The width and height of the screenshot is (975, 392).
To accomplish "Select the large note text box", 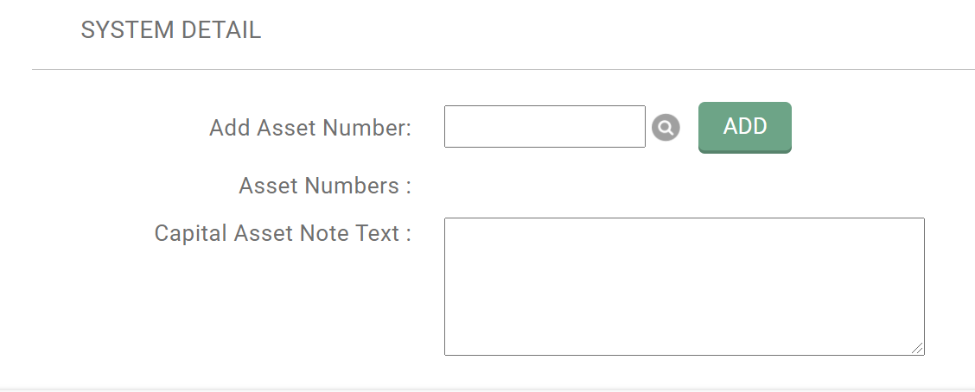I will [684, 286].
